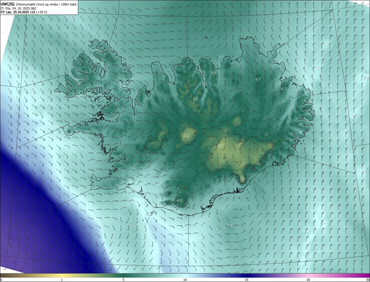
Task: Click the 5 tick label on the color scale
Action: click(x=123, y=280)
